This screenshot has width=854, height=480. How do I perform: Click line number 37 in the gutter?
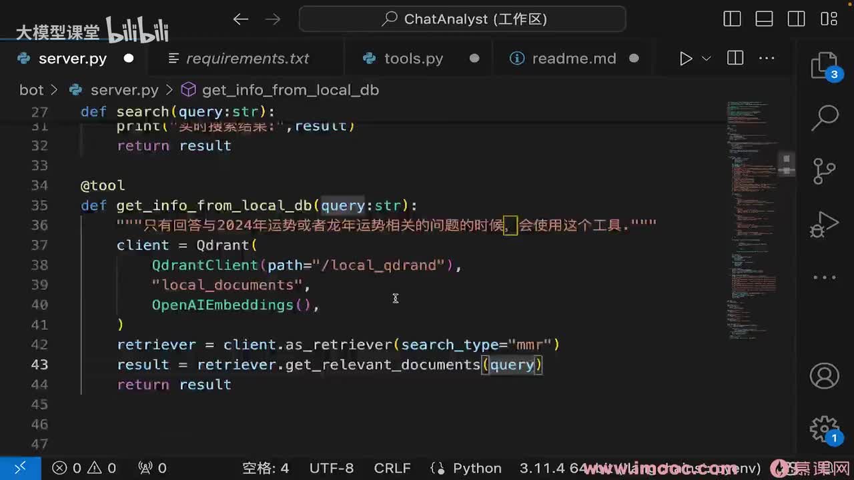pyautogui.click(x=39, y=245)
